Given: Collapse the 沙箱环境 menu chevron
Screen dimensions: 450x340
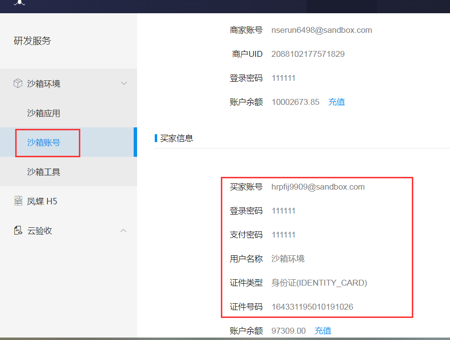Looking at the screenshot, I should point(124,83).
